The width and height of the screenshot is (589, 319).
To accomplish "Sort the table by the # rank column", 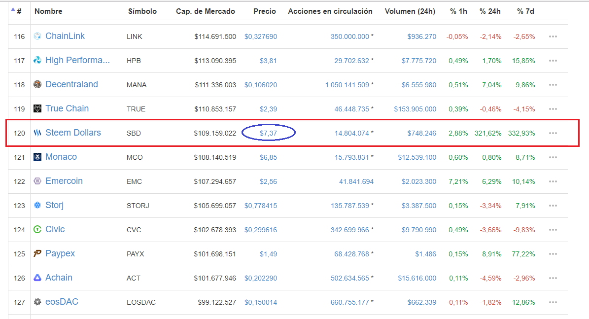I will pos(18,11).
